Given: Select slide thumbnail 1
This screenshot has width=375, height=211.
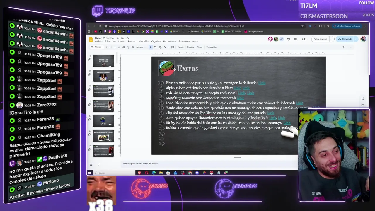Looking at the screenshot, I should [103, 61].
